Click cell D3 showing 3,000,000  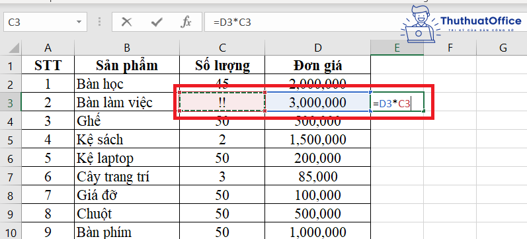pos(317,102)
